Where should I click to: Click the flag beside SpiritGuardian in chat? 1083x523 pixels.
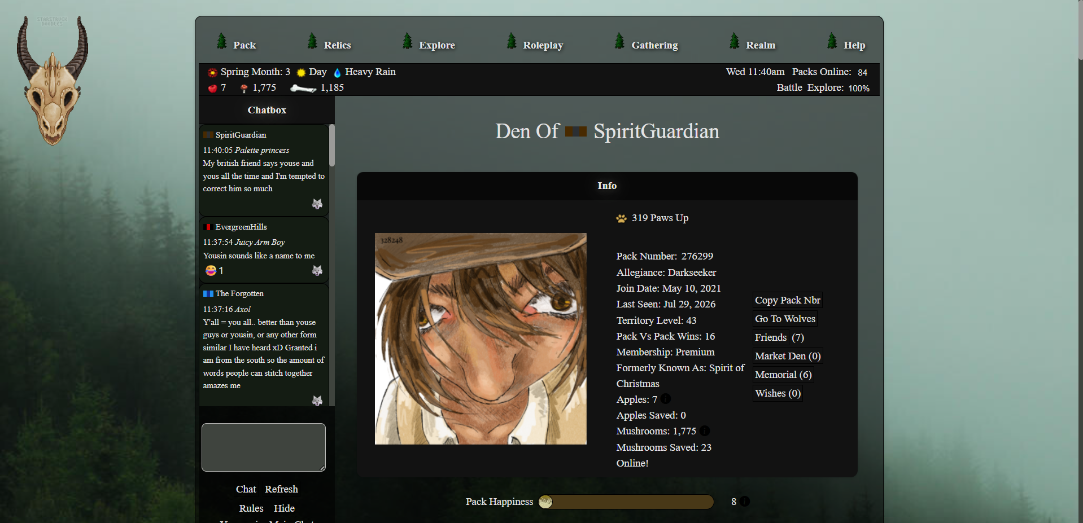point(208,135)
